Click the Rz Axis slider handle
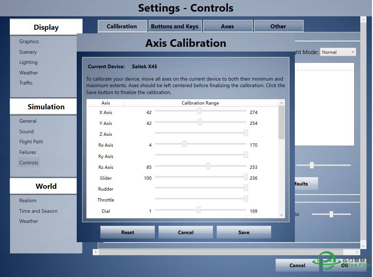The width and height of the screenshot is (373, 277). 208,166
